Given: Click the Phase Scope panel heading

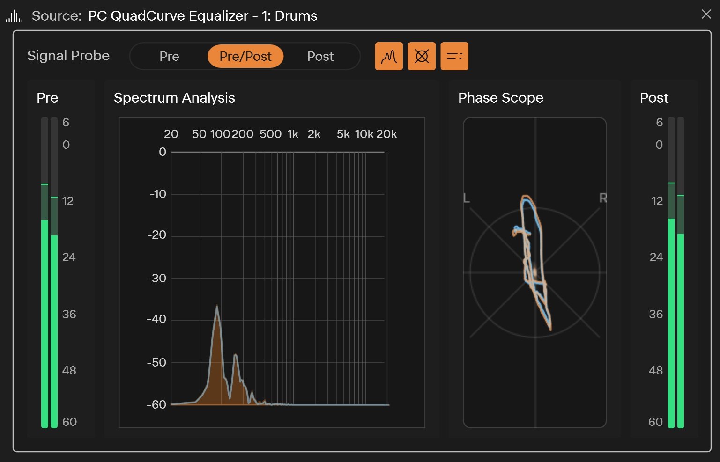Looking at the screenshot, I should pos(500,98).
